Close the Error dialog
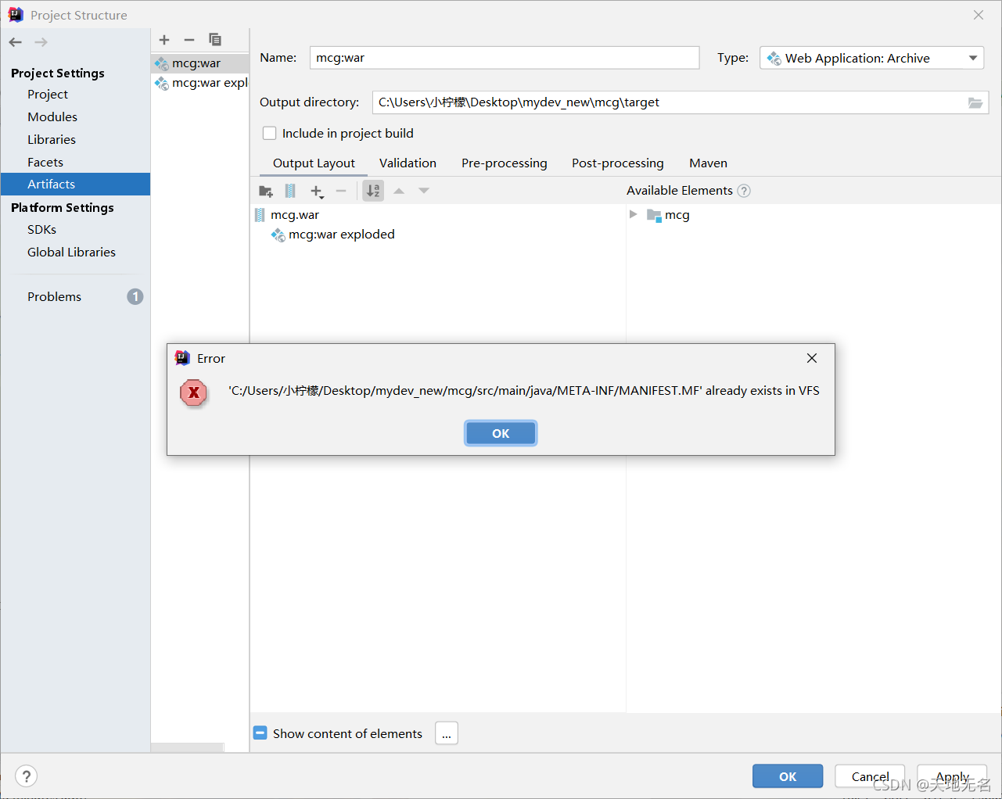This screenshot has width=1002, height=799. point(812,358)
